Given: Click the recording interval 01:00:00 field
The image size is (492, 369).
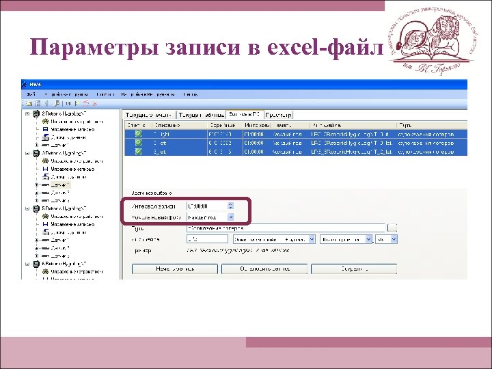Looking at the screenshot, I should (x=207, y=206).
